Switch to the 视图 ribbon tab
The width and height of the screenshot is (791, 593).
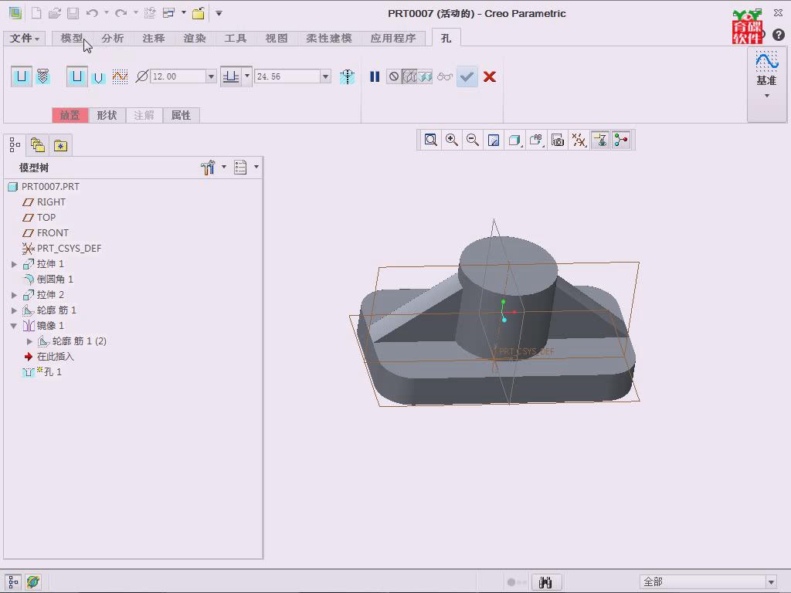pos(277,39)
